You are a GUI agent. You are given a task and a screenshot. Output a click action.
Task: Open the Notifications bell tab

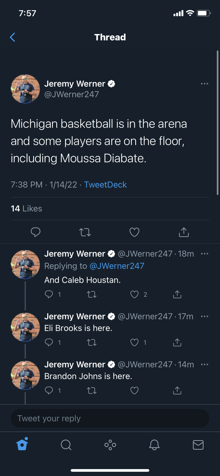coord(154,445)
